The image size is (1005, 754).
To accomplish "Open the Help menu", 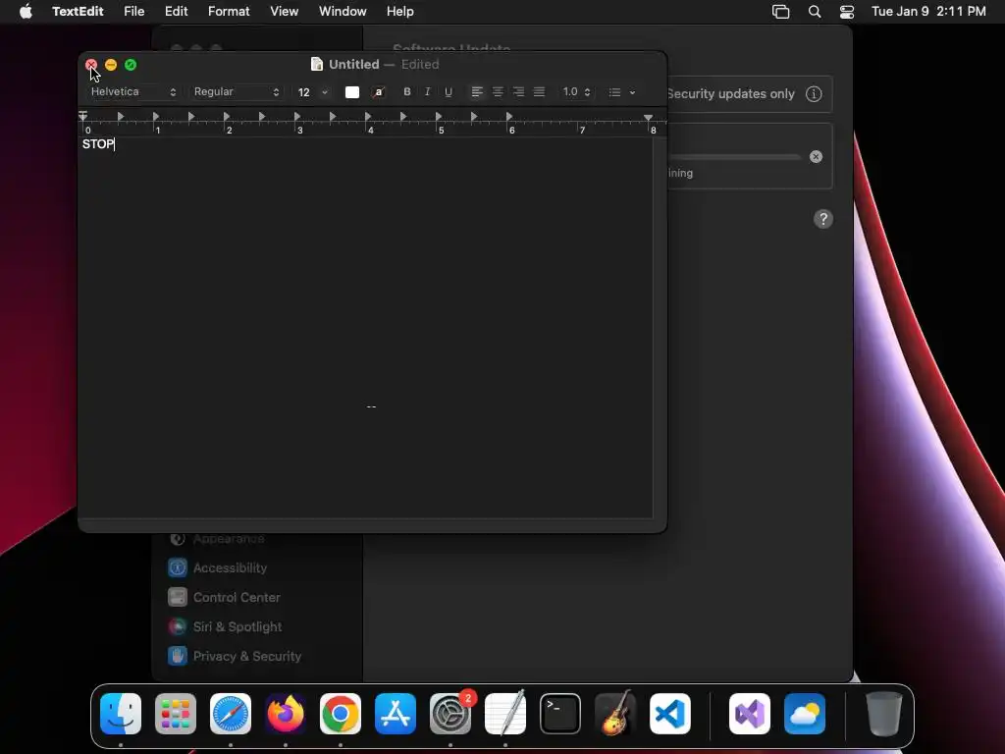I will pyautogui.click(x=400, y=12).
